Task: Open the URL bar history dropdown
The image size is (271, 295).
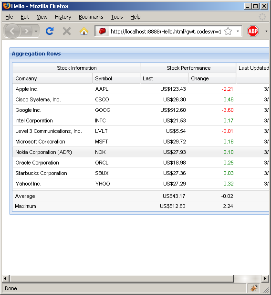Action: [x=238, y=31]
